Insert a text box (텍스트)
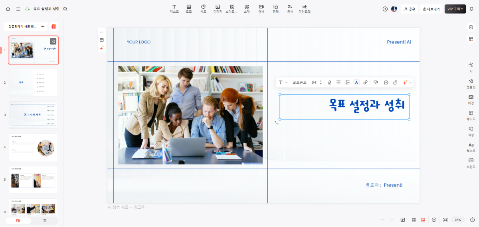This screenshot has height=227, width=479. [174, 9]
